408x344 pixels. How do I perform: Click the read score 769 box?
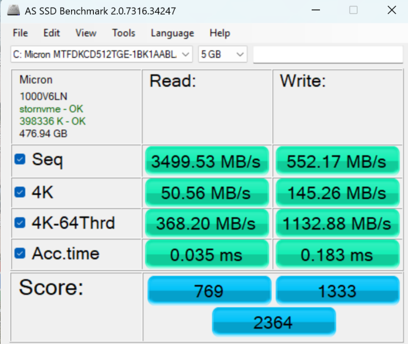[209, 290]
